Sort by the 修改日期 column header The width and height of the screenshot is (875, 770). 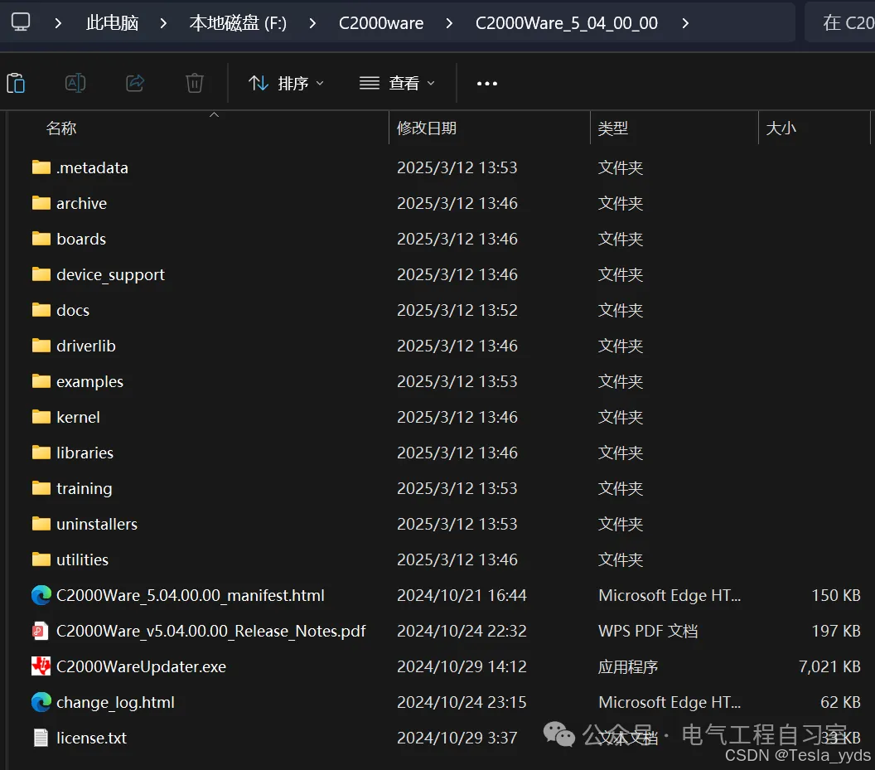(x=490, y=128)
